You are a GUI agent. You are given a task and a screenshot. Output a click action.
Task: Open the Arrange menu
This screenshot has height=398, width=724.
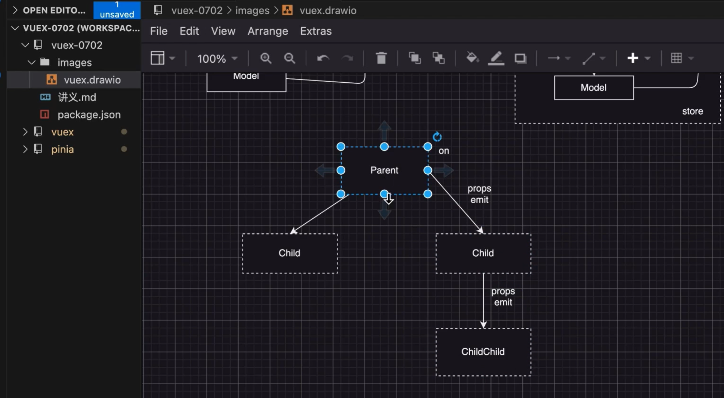268,31
